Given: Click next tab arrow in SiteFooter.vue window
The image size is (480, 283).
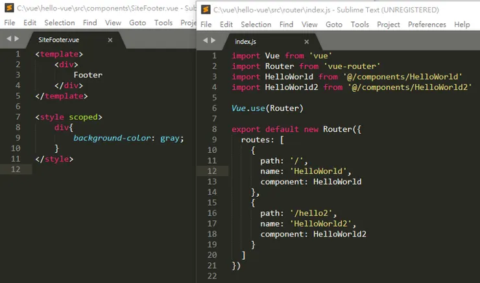Looking at the screenshot, I should tap(17, 39).
